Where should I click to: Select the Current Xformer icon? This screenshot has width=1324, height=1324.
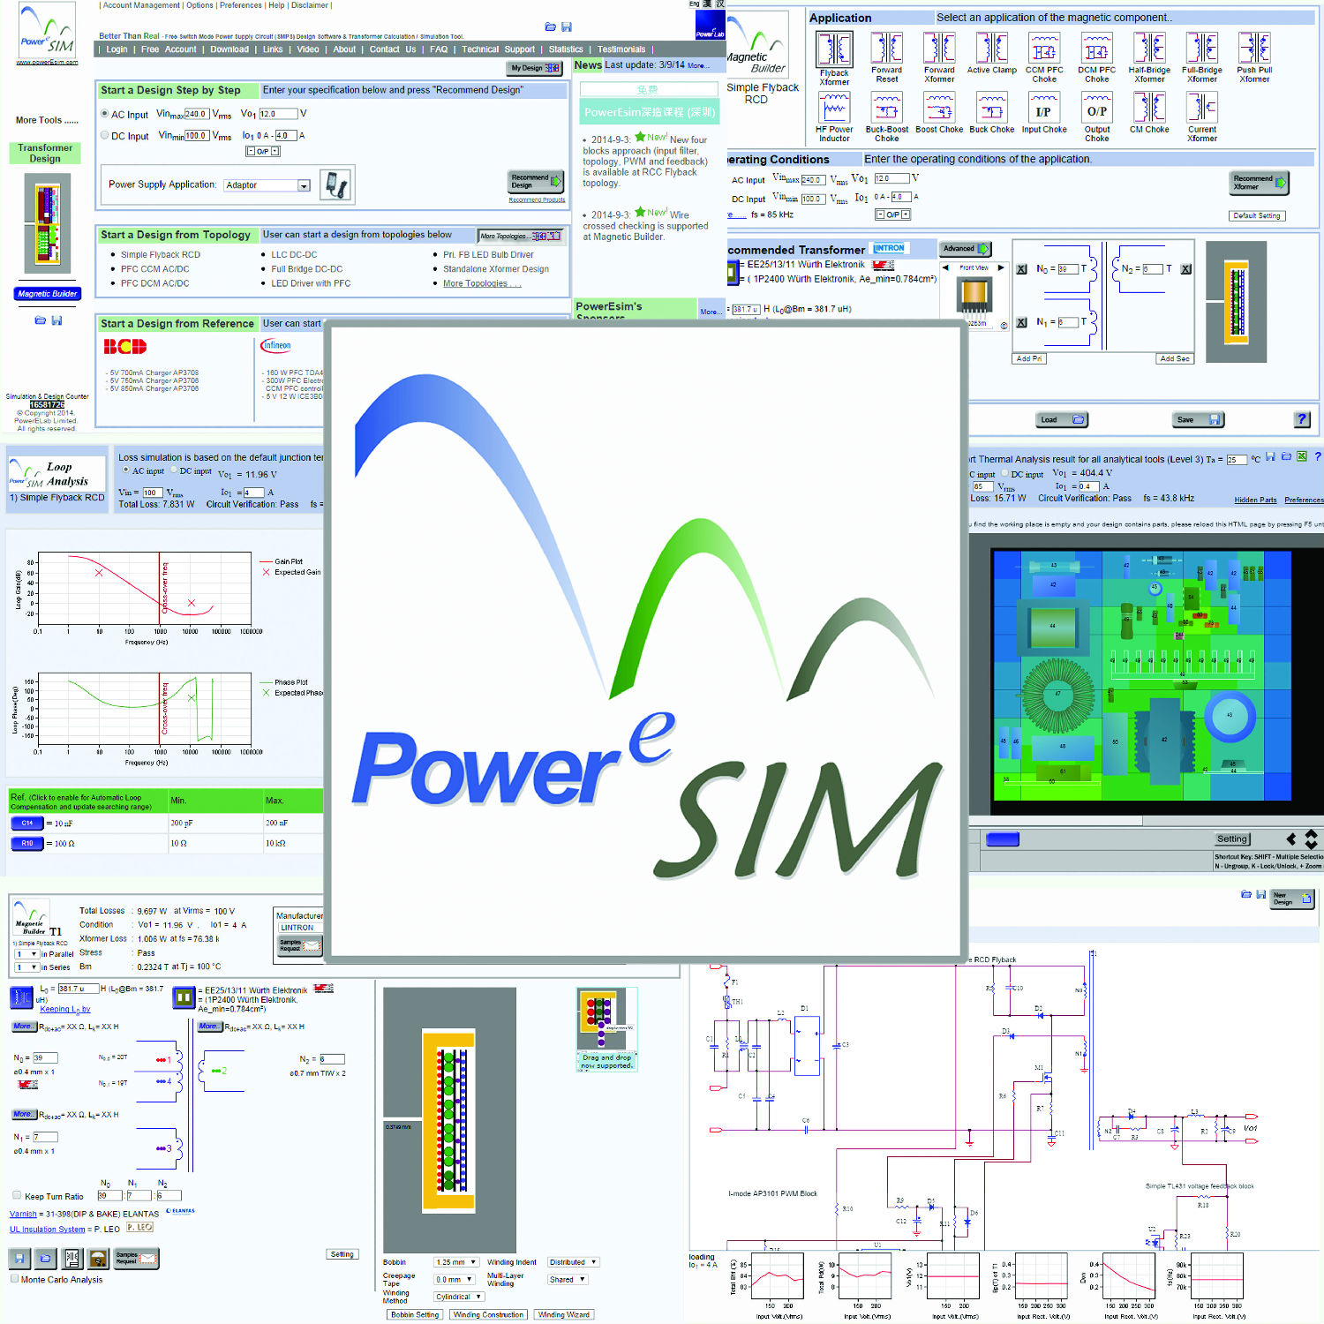point(1201,109)
